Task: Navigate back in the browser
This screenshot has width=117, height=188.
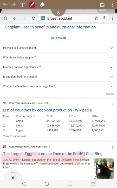Action: pyautogui.click(x=15, y=18)
